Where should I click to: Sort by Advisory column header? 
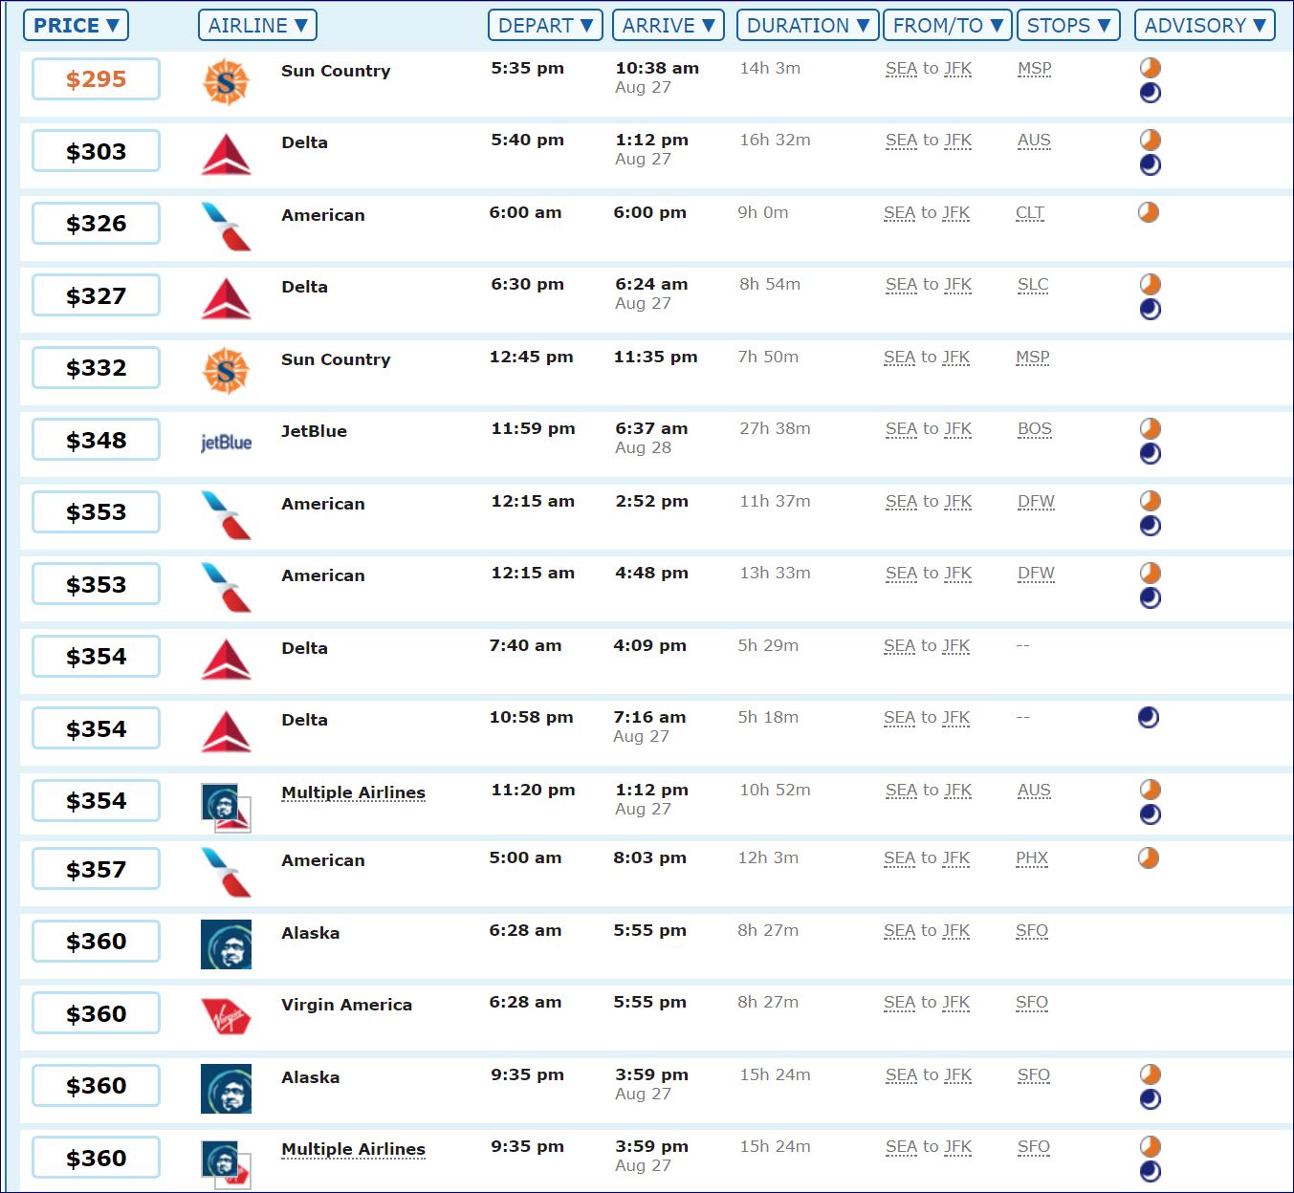point(1204,26)
